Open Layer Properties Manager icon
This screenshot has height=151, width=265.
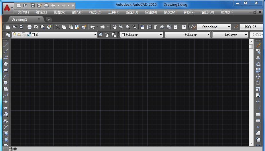(8, 35)
